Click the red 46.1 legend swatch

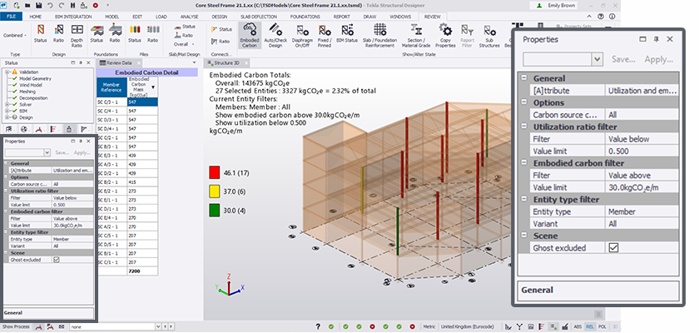pos(215,172)
